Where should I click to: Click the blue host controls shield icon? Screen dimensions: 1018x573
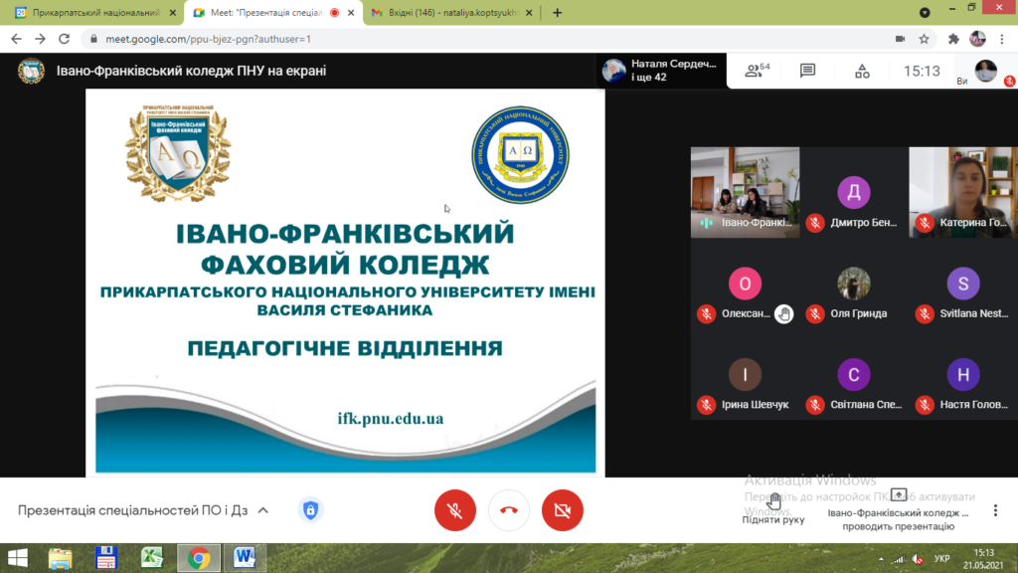click(310, 510)
